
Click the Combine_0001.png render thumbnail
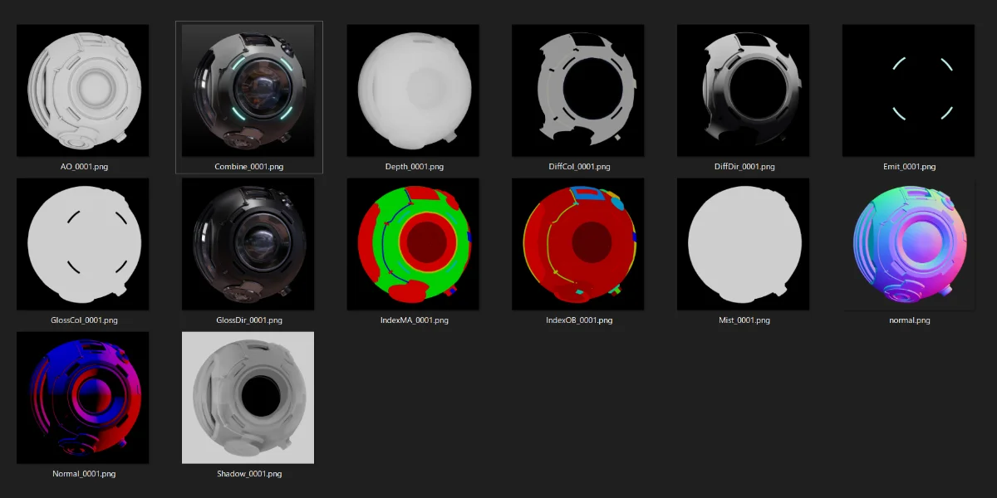248,90
